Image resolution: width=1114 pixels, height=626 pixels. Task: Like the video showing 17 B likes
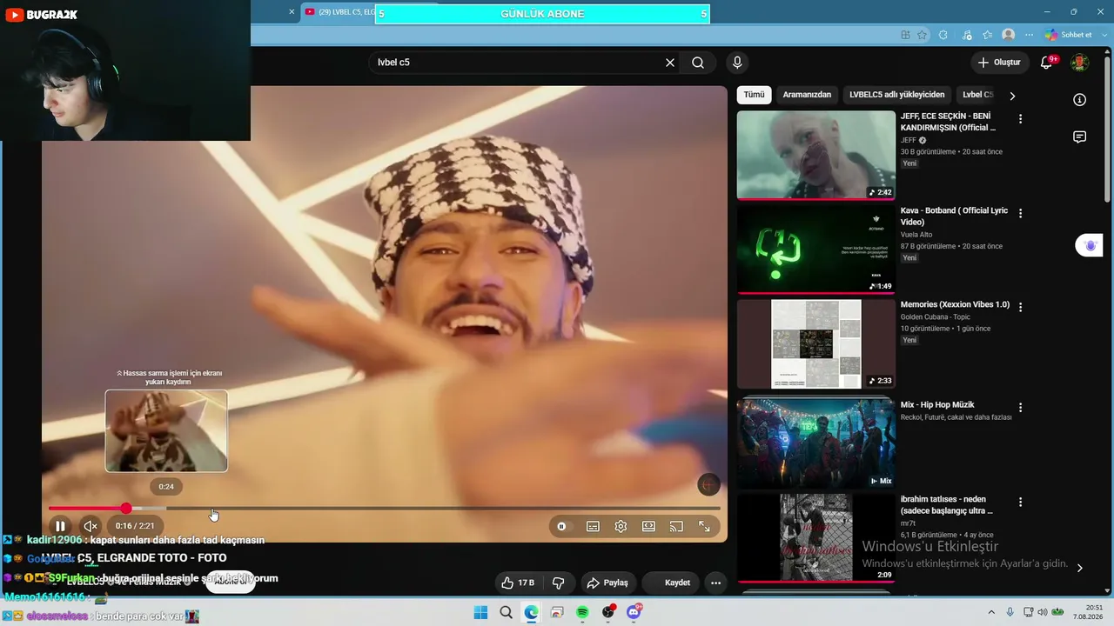pyautogui.click(x=517, y=583)
